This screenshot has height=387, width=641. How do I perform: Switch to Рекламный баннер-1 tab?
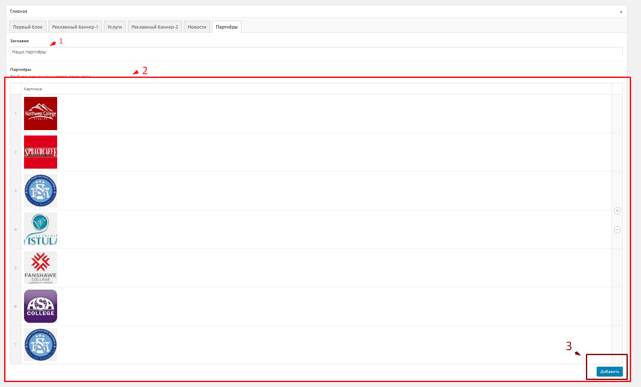pos(75,27)
